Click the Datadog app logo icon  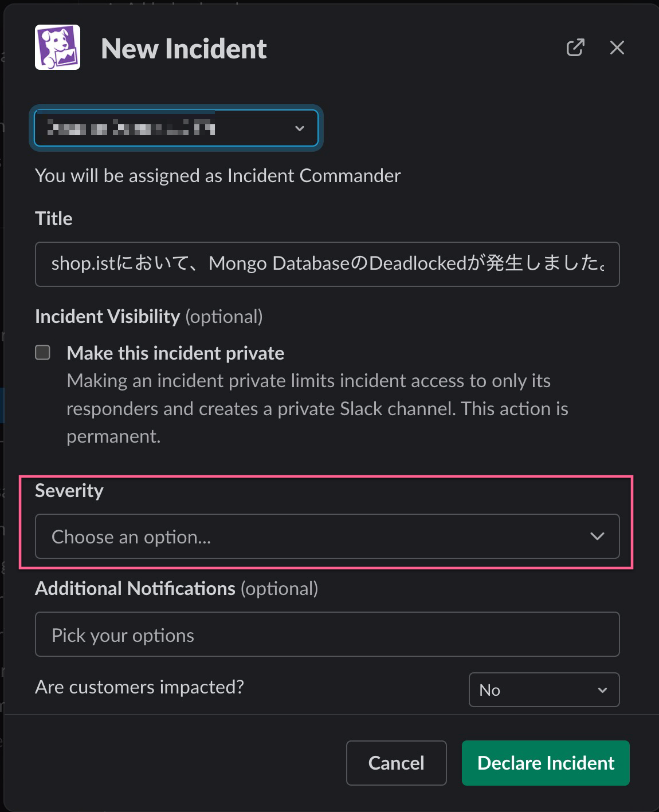[x=57, y=48]
